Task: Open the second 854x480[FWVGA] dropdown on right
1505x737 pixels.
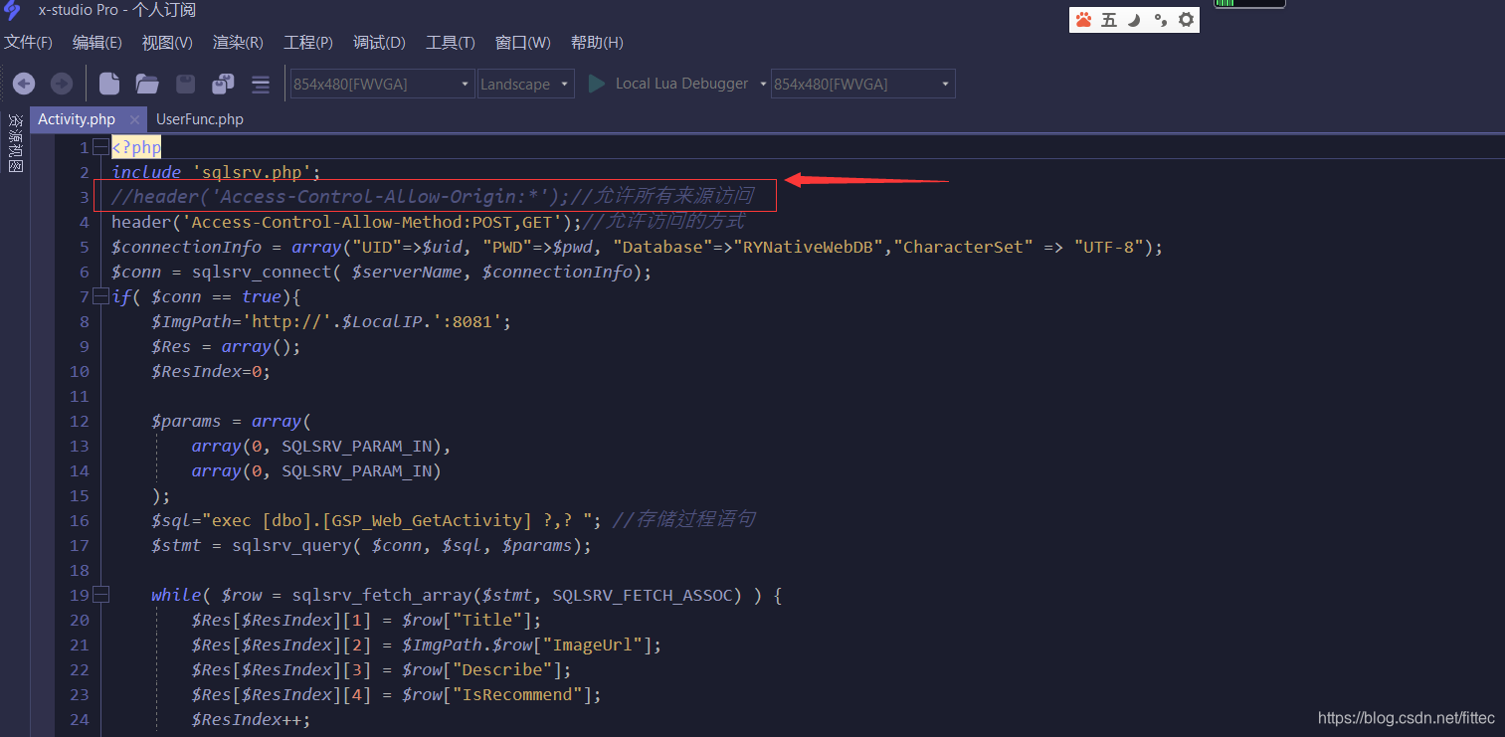Action: tap(863, 85)
